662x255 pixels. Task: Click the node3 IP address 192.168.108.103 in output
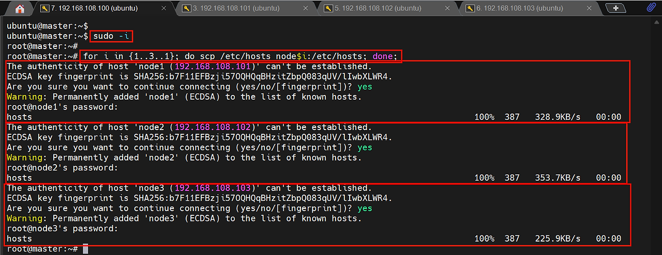pos(213,188)
